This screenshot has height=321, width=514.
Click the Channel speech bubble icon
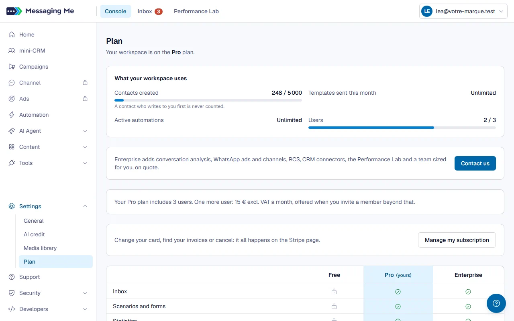click(12, 83)
